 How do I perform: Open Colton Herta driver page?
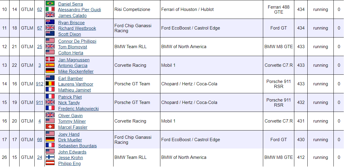tap(71, 53)
